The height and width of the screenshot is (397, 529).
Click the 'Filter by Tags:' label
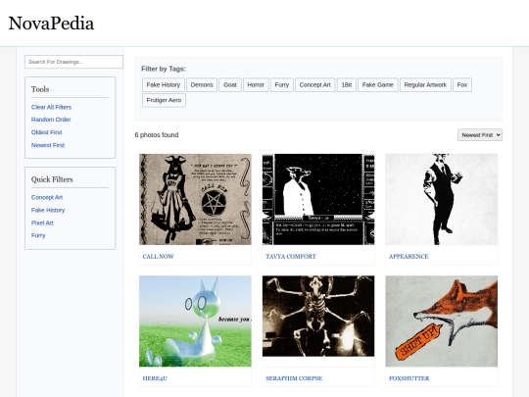[164, 69]
